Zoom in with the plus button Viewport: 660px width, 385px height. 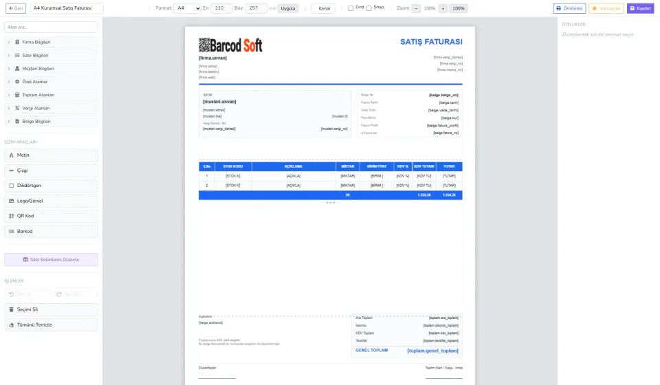[x=443, y=8]
